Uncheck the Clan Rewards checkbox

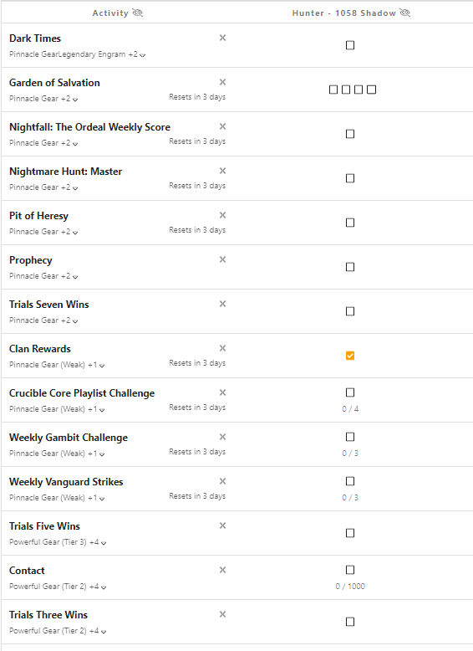click(x=350, y=356)
